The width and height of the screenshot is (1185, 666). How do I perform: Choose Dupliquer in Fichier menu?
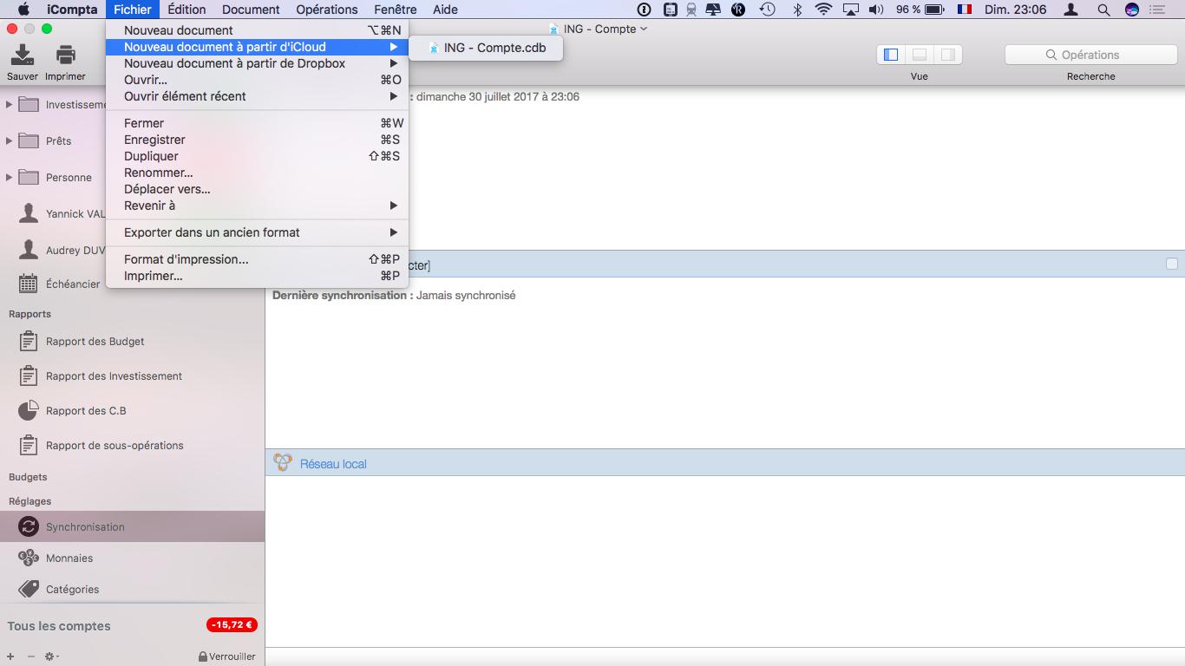[x=257, y=156]
